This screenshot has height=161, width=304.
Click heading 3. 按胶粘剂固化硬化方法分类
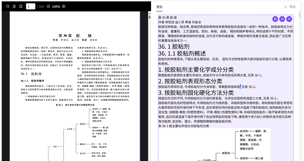(196, 93)
